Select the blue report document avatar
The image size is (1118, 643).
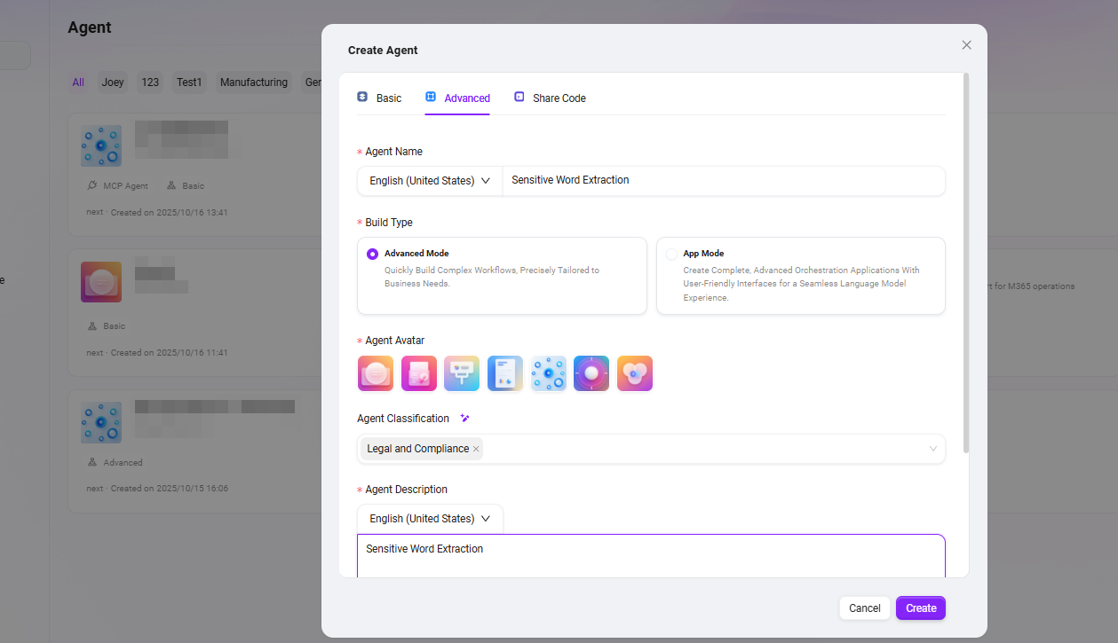504,373
